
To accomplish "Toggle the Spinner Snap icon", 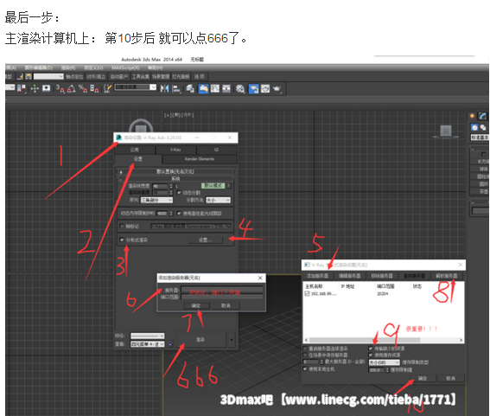I will pyautogui.click(x=94, y=88).
